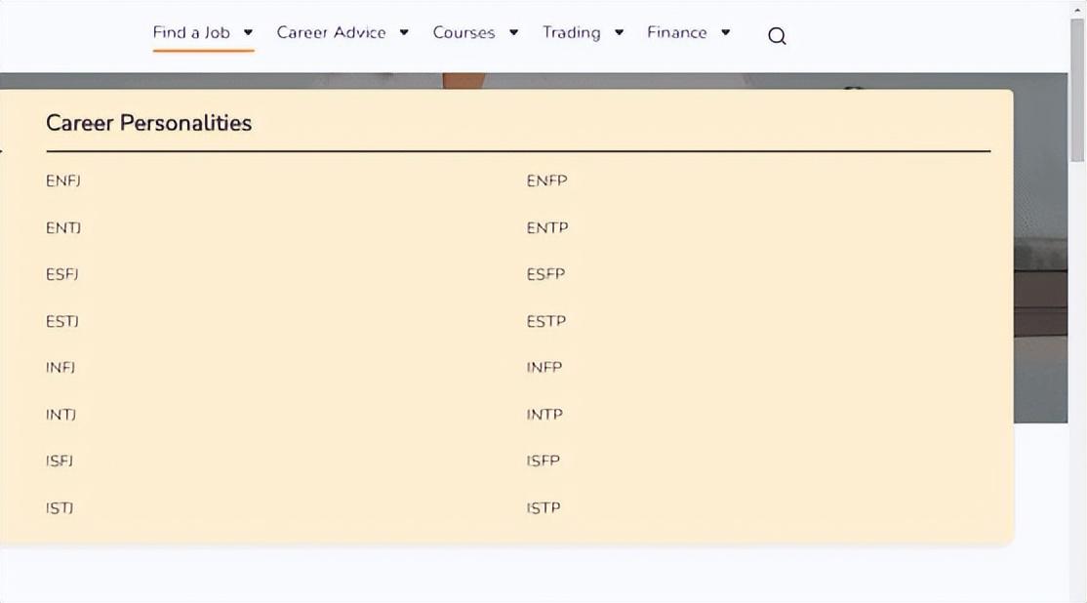Expand the Career Advice dropdown arrow

click(404, 33)
